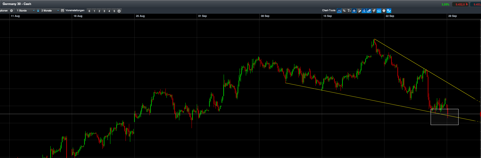Open drawing tools settings with the gear-pencil icon
481x158 pixels.
389,11
